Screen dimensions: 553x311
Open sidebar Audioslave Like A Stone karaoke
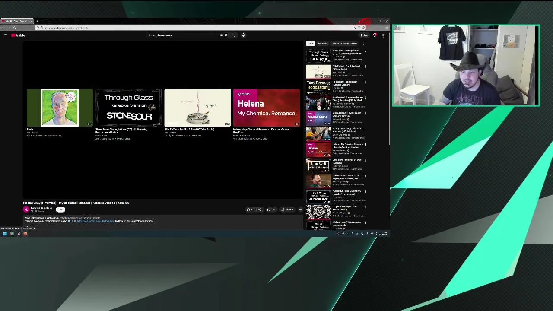pyautogui.click(x=318, y=197)
